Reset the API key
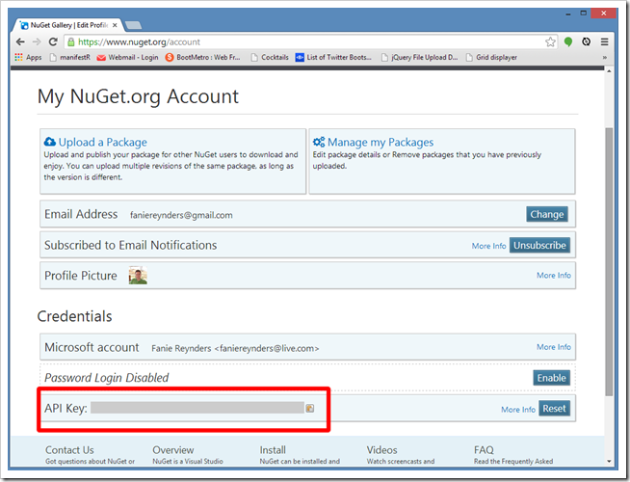This screenshot has height=482, width=630. click(x=554, y=409)
